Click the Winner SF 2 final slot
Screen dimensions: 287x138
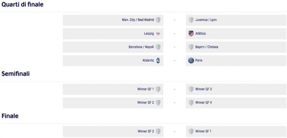(x=113, y=131)
